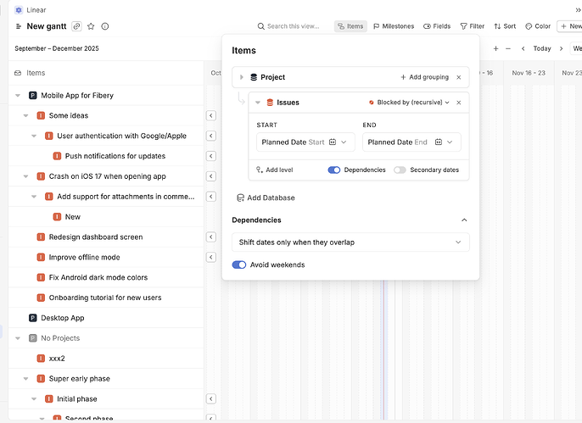Viewport: 582px width, 423px height.
Task: Collapse the Super early phase row
Action: click(25, 379)
